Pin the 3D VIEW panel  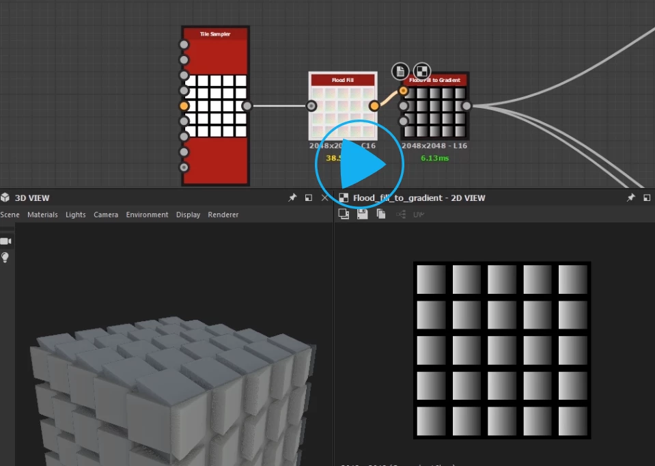(292, 197)
